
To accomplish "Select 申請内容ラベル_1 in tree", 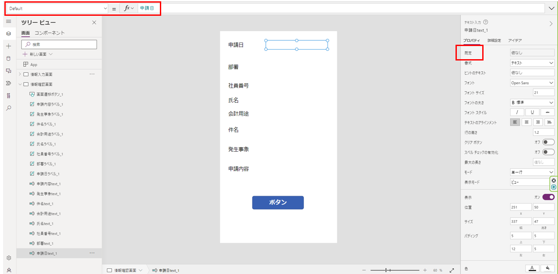I will click(49, 104).
